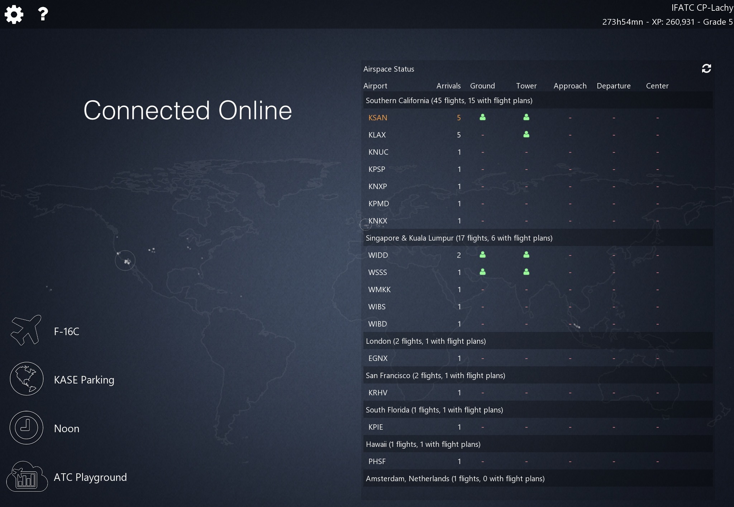The width and height of the screenshot is (734, 507).
Task: Click the Noon time label
Action: tap(66, 429)
